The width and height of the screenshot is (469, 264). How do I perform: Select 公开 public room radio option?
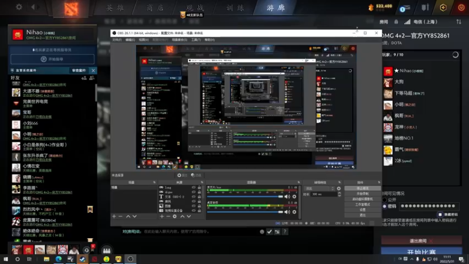point(385,199)
